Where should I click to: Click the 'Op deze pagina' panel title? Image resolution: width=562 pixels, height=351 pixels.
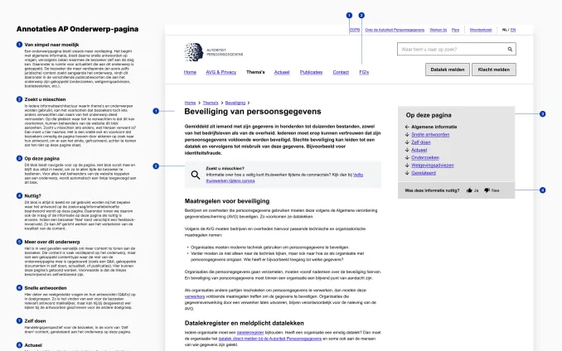point(429,115)
